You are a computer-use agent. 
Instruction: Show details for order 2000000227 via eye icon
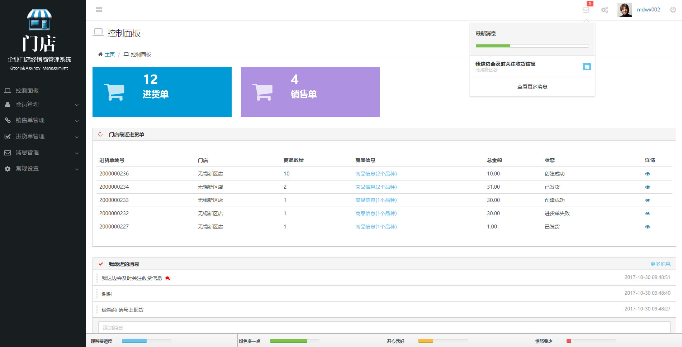(x=647, y=227)
